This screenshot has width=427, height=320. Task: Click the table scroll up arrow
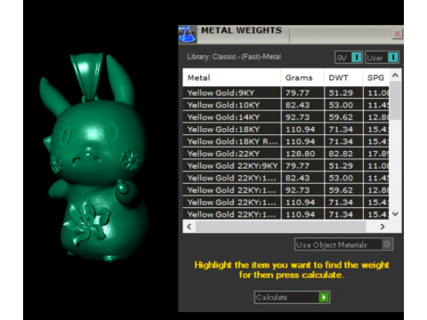pyautogui.click(x=395, y=76)
